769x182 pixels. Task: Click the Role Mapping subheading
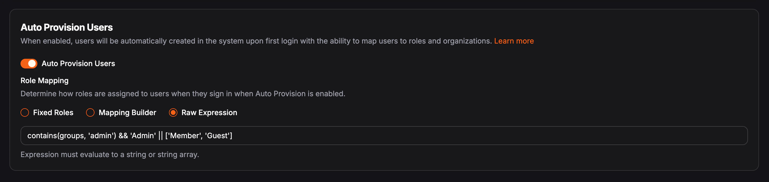44,81
